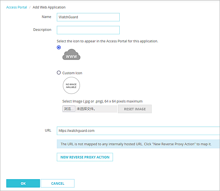
Task: Select the Custom Icon radio button
Action: pyautogui.click(x=59, y=73)
